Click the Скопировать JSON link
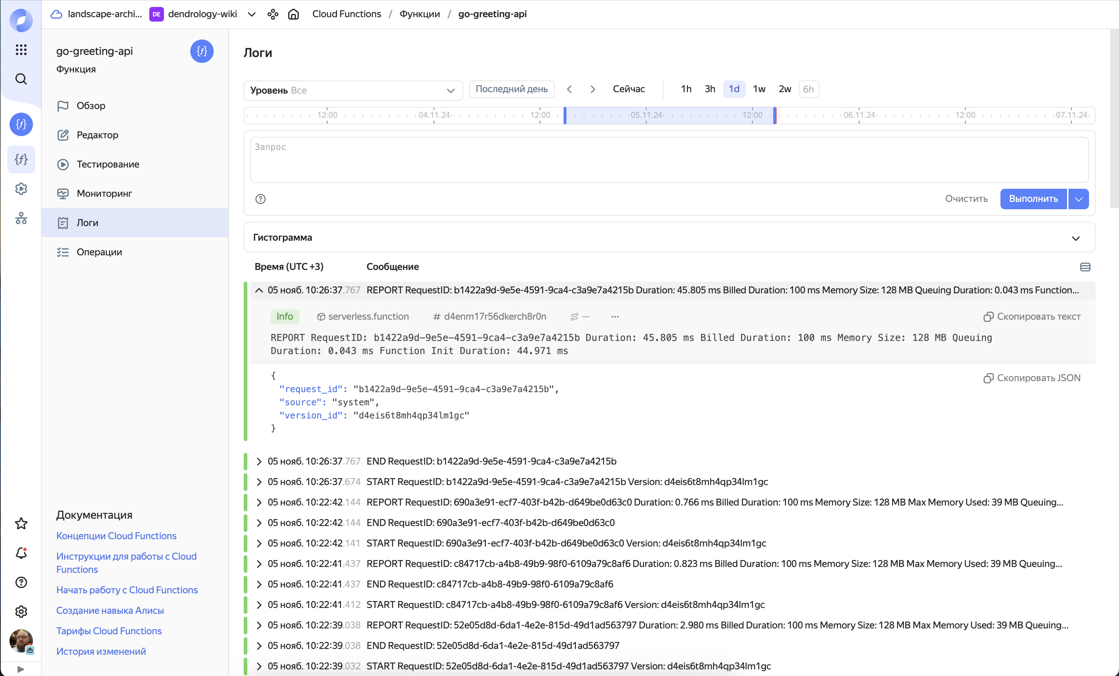The width and height of the screenshot is (1119, 676). pos(1032,377)
